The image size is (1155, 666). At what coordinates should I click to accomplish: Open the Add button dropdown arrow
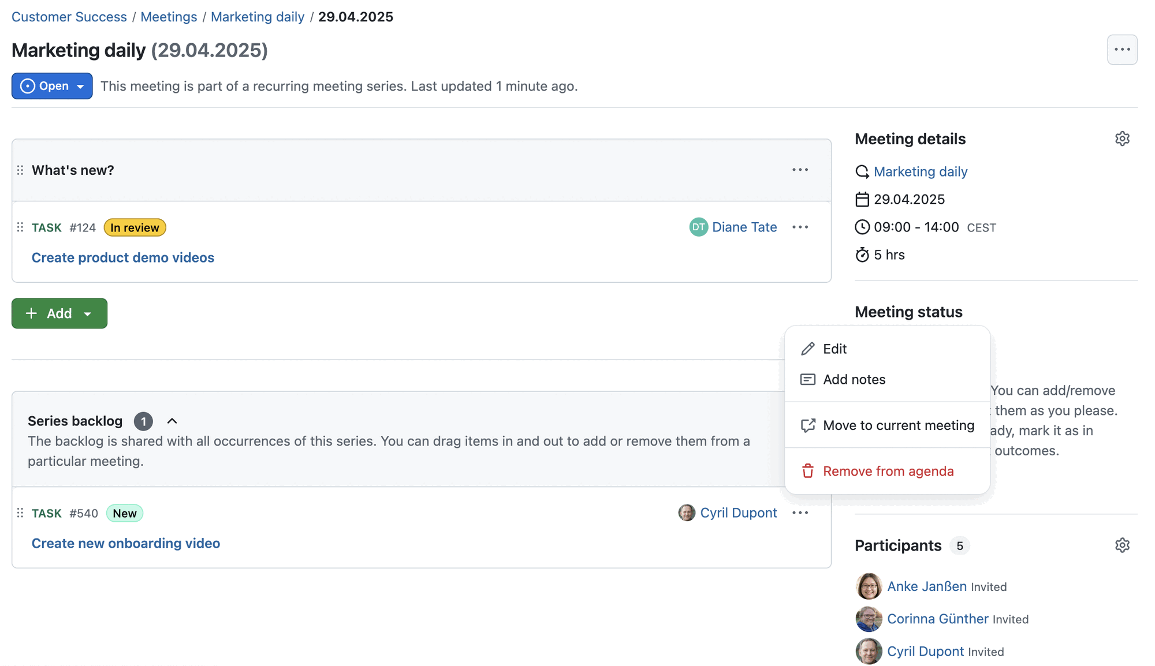(x=88, y=313)
